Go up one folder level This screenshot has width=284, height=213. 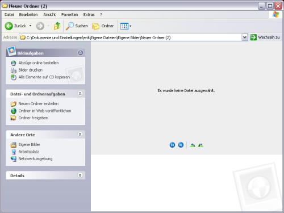(57, 26)
